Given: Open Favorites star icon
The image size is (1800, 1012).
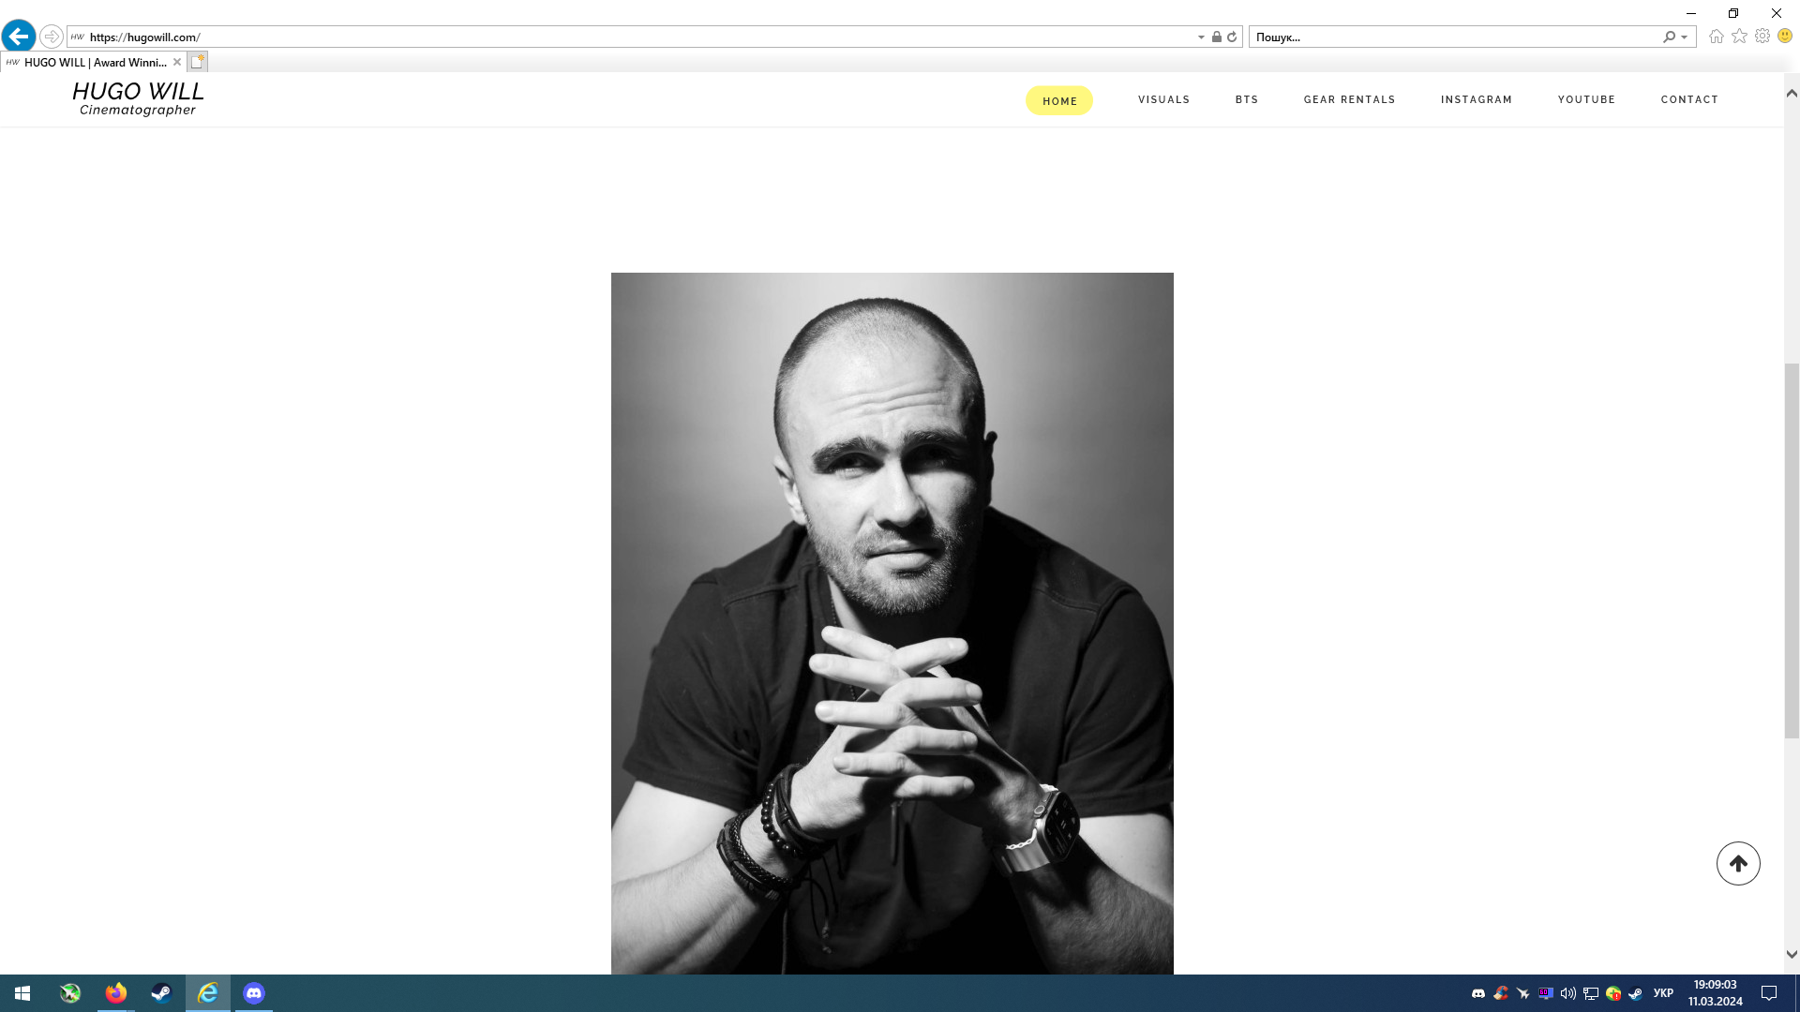Looking at the screenshot, I should [x=1739, y=36].
